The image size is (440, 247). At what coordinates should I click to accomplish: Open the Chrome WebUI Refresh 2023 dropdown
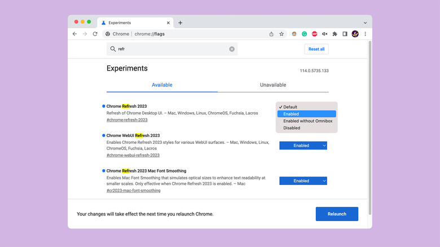[303, 145]
